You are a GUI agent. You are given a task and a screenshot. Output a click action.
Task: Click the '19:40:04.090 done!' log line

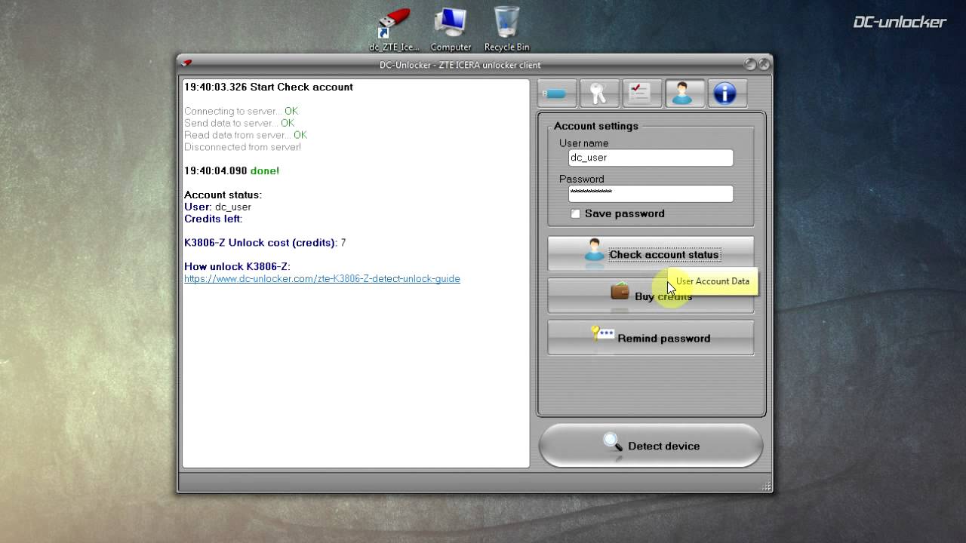click(232, 171)
